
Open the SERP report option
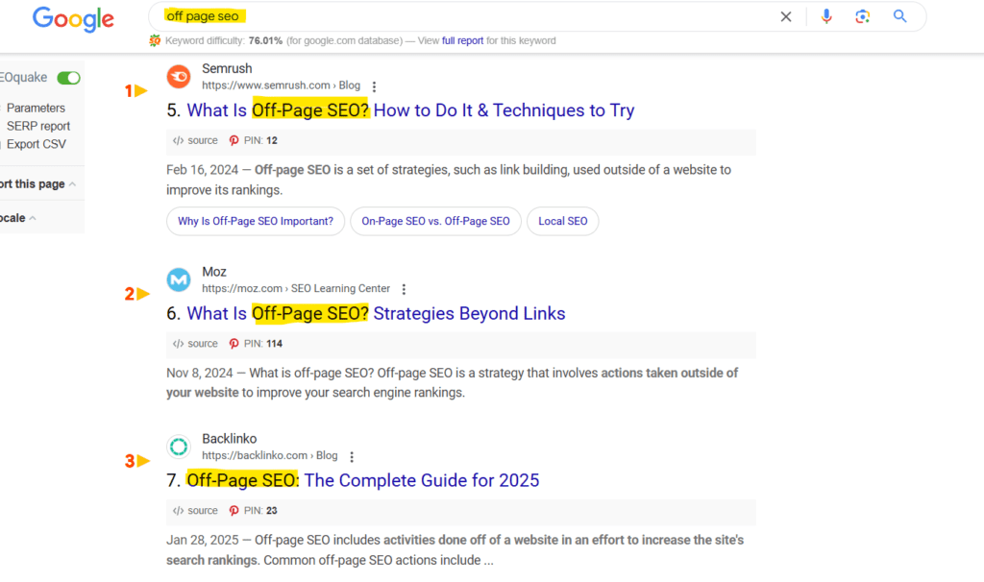coord(38,126)
